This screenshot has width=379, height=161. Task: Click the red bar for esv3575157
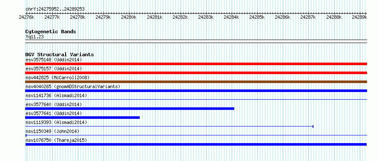click(x=196, y=73)
